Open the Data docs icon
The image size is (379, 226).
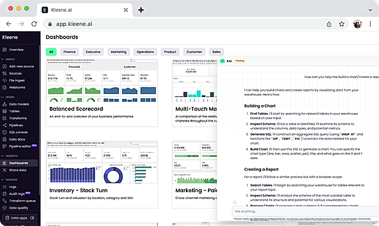(4, 139)
